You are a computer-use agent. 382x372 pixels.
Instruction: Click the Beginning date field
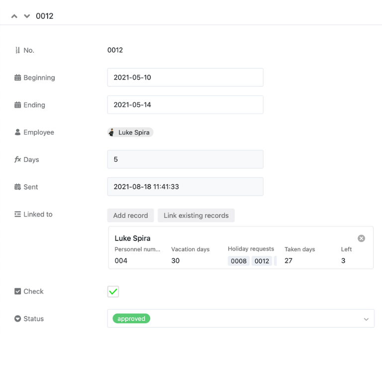186,77
